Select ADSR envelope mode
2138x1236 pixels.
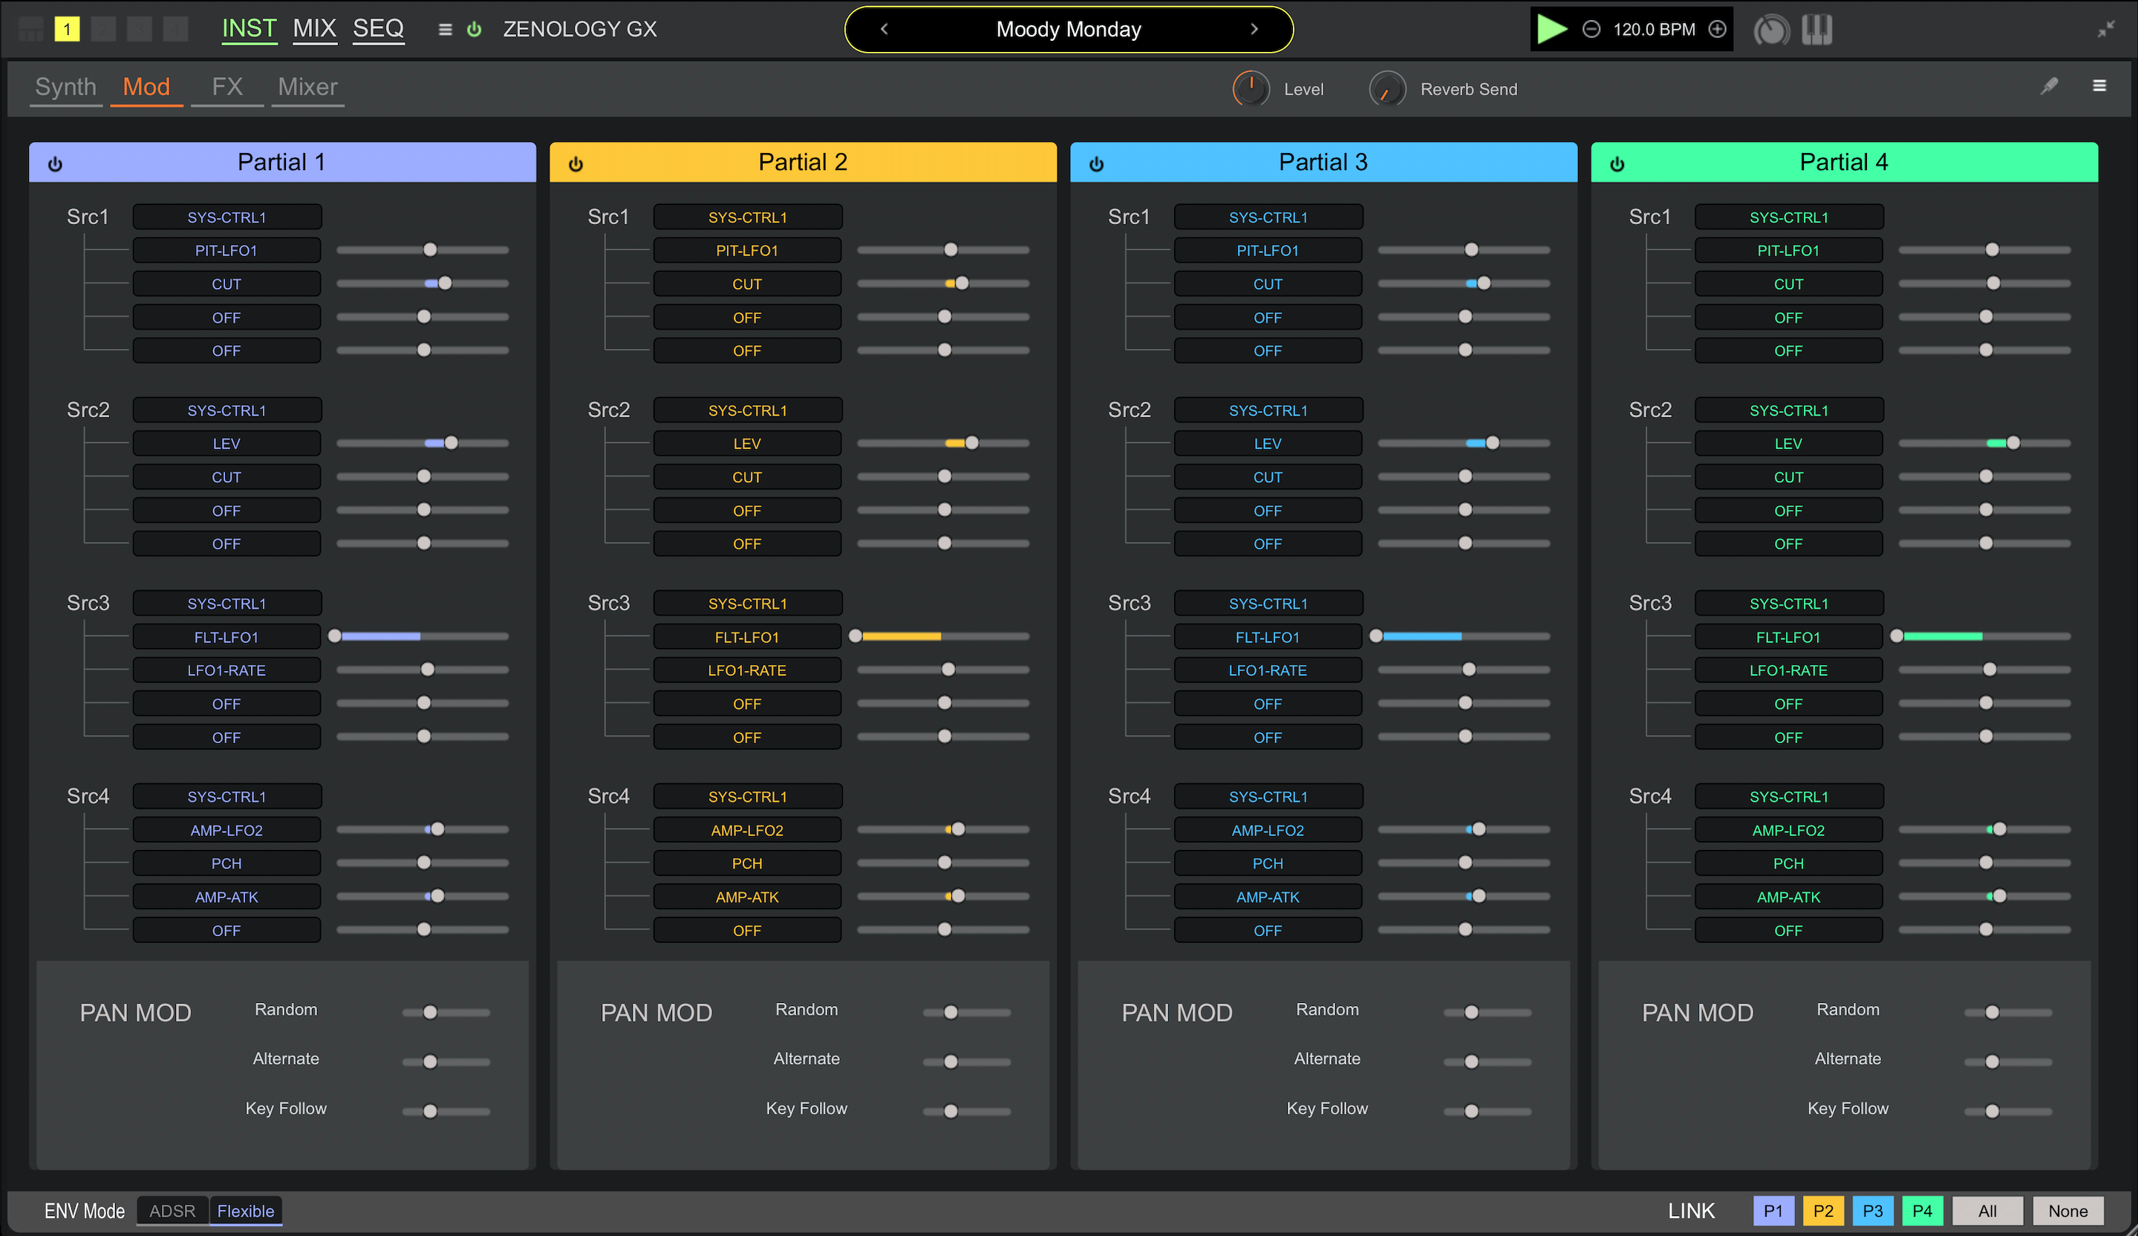click(x=172, y=1211)
